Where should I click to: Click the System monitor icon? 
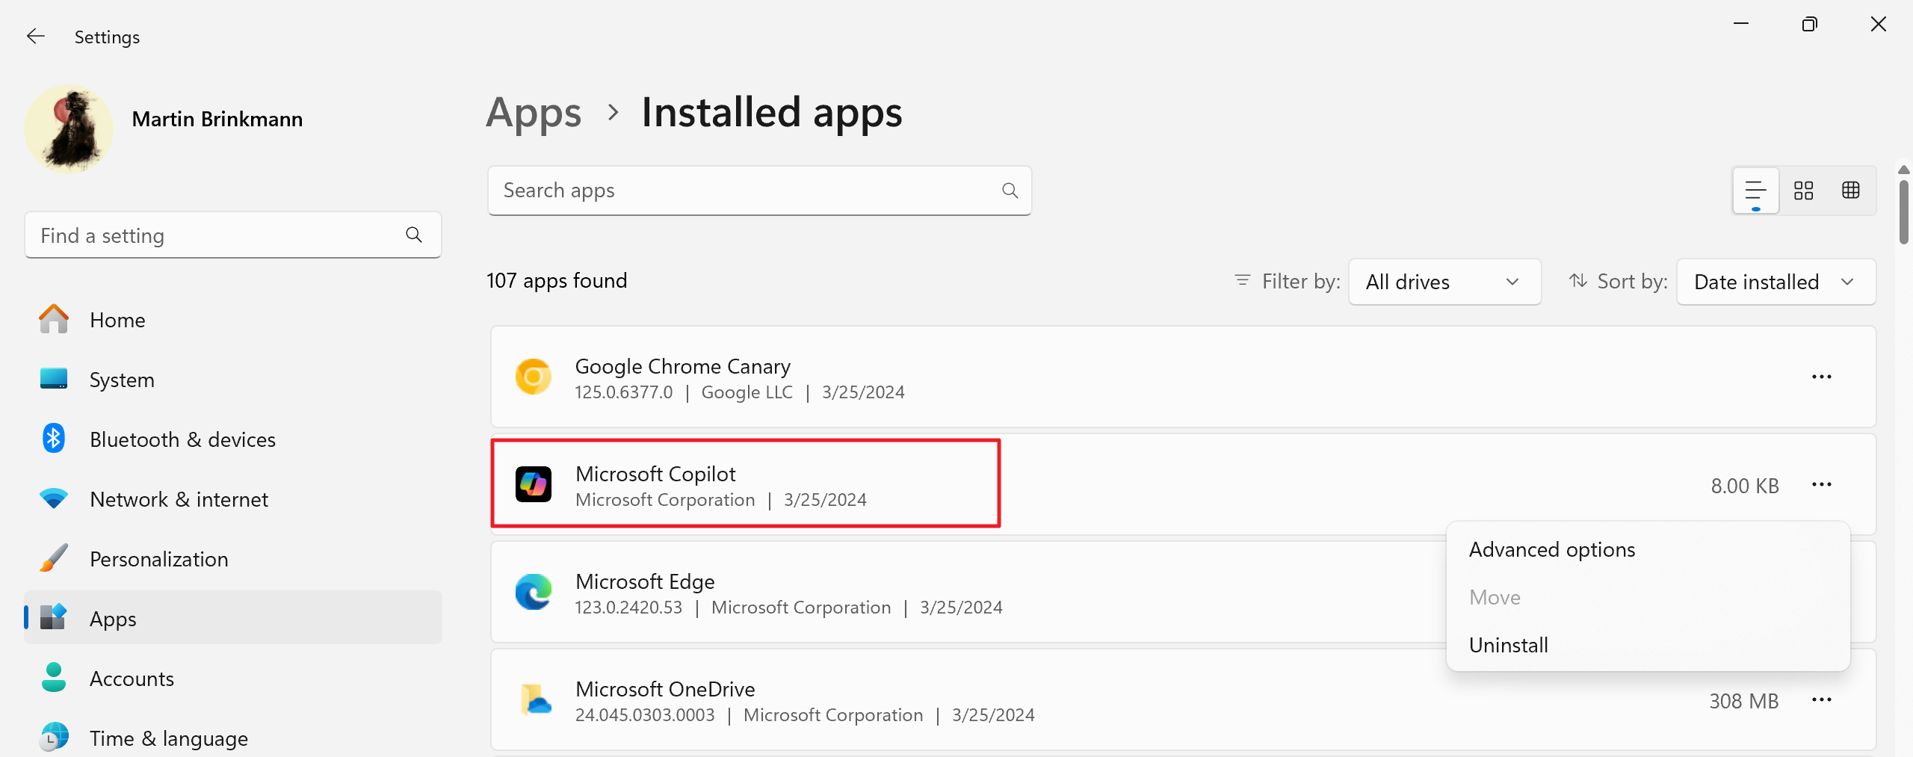[54, 379]
